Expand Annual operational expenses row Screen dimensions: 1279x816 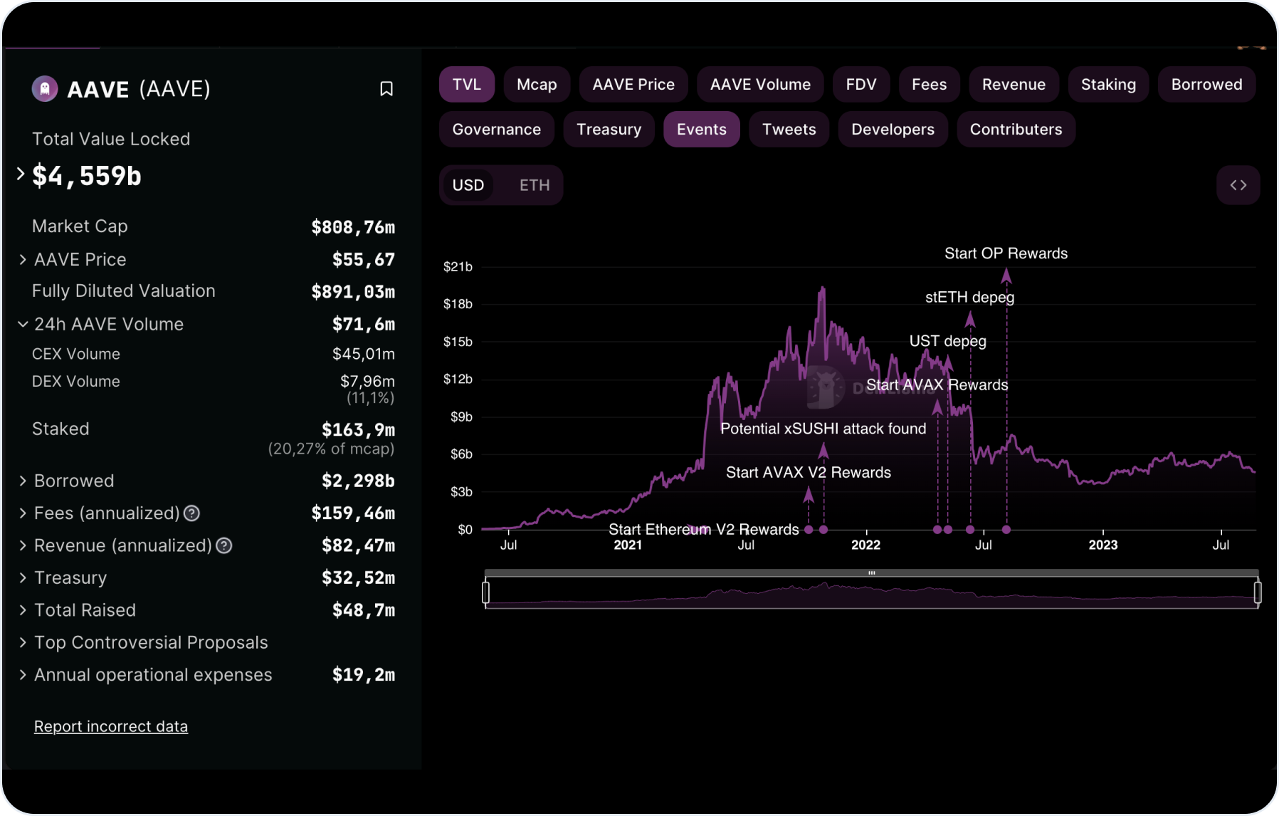[23, 675]
